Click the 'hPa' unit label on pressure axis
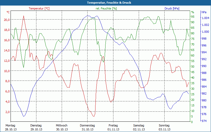211x132 pixels. (204, 12)
